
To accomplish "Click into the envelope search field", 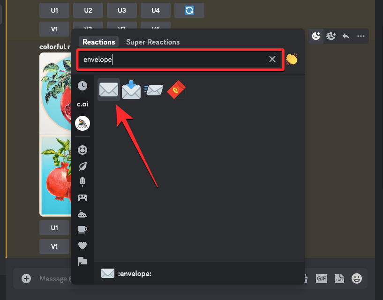I will (x=180, y=60).
